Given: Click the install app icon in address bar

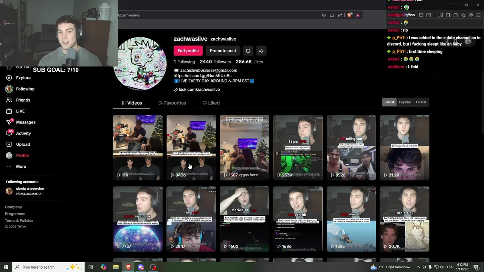Looking at the screenshot, I should [332, 15].
